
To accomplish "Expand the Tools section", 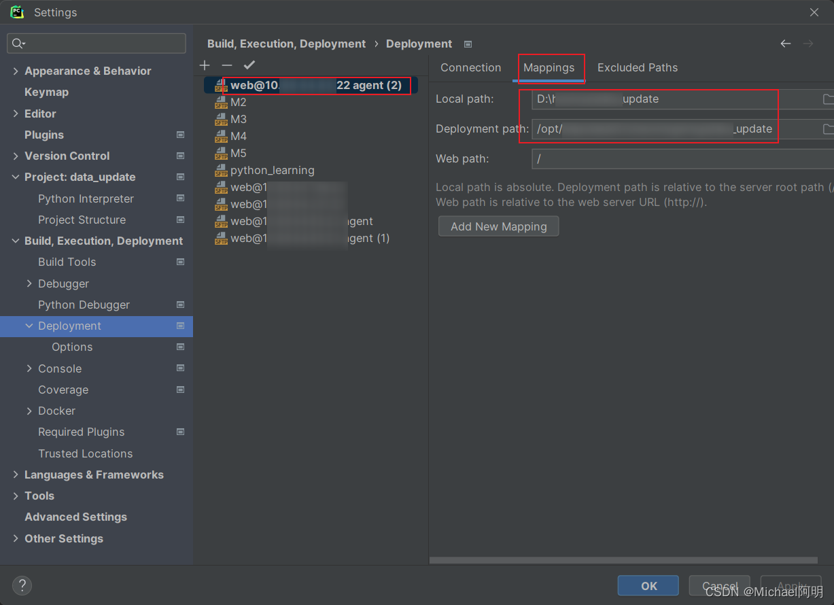I will pos(16,496).
